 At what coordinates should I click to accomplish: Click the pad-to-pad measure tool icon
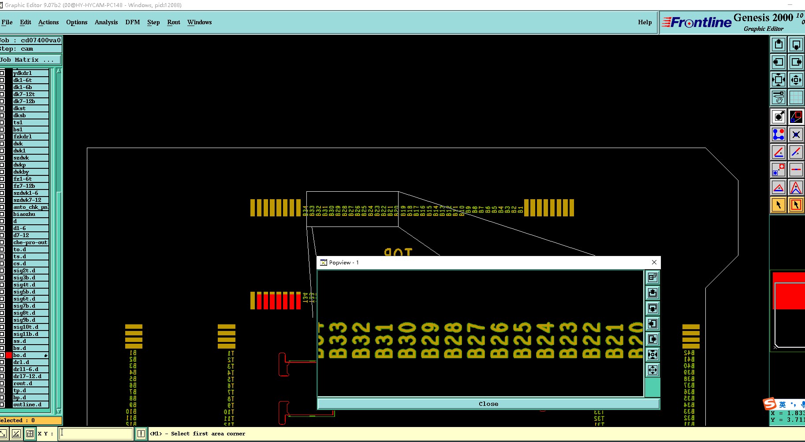779,170
